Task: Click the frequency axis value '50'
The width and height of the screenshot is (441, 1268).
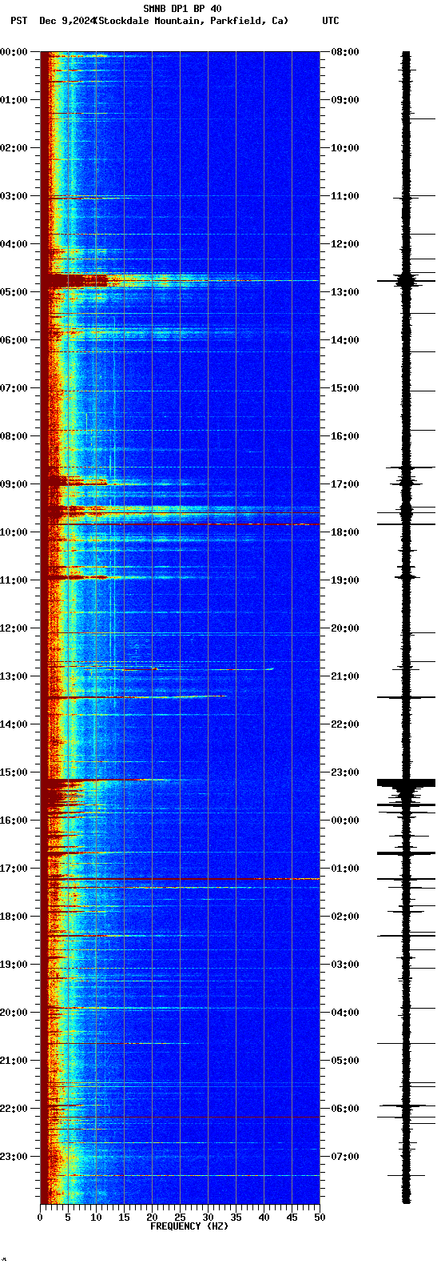Action: (320, 1218)
